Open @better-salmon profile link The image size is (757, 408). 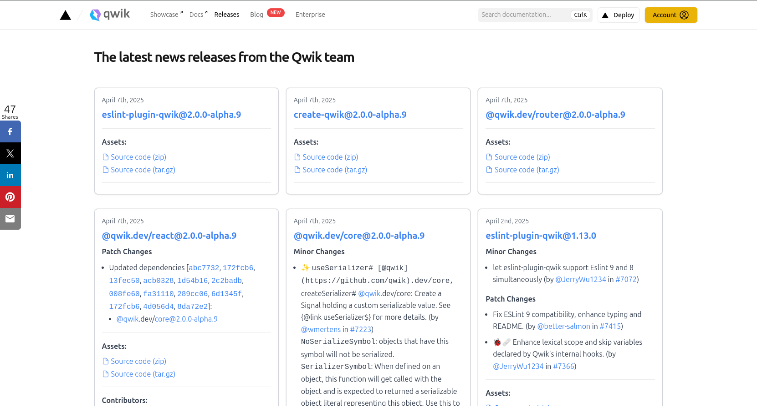coord(564,326)
